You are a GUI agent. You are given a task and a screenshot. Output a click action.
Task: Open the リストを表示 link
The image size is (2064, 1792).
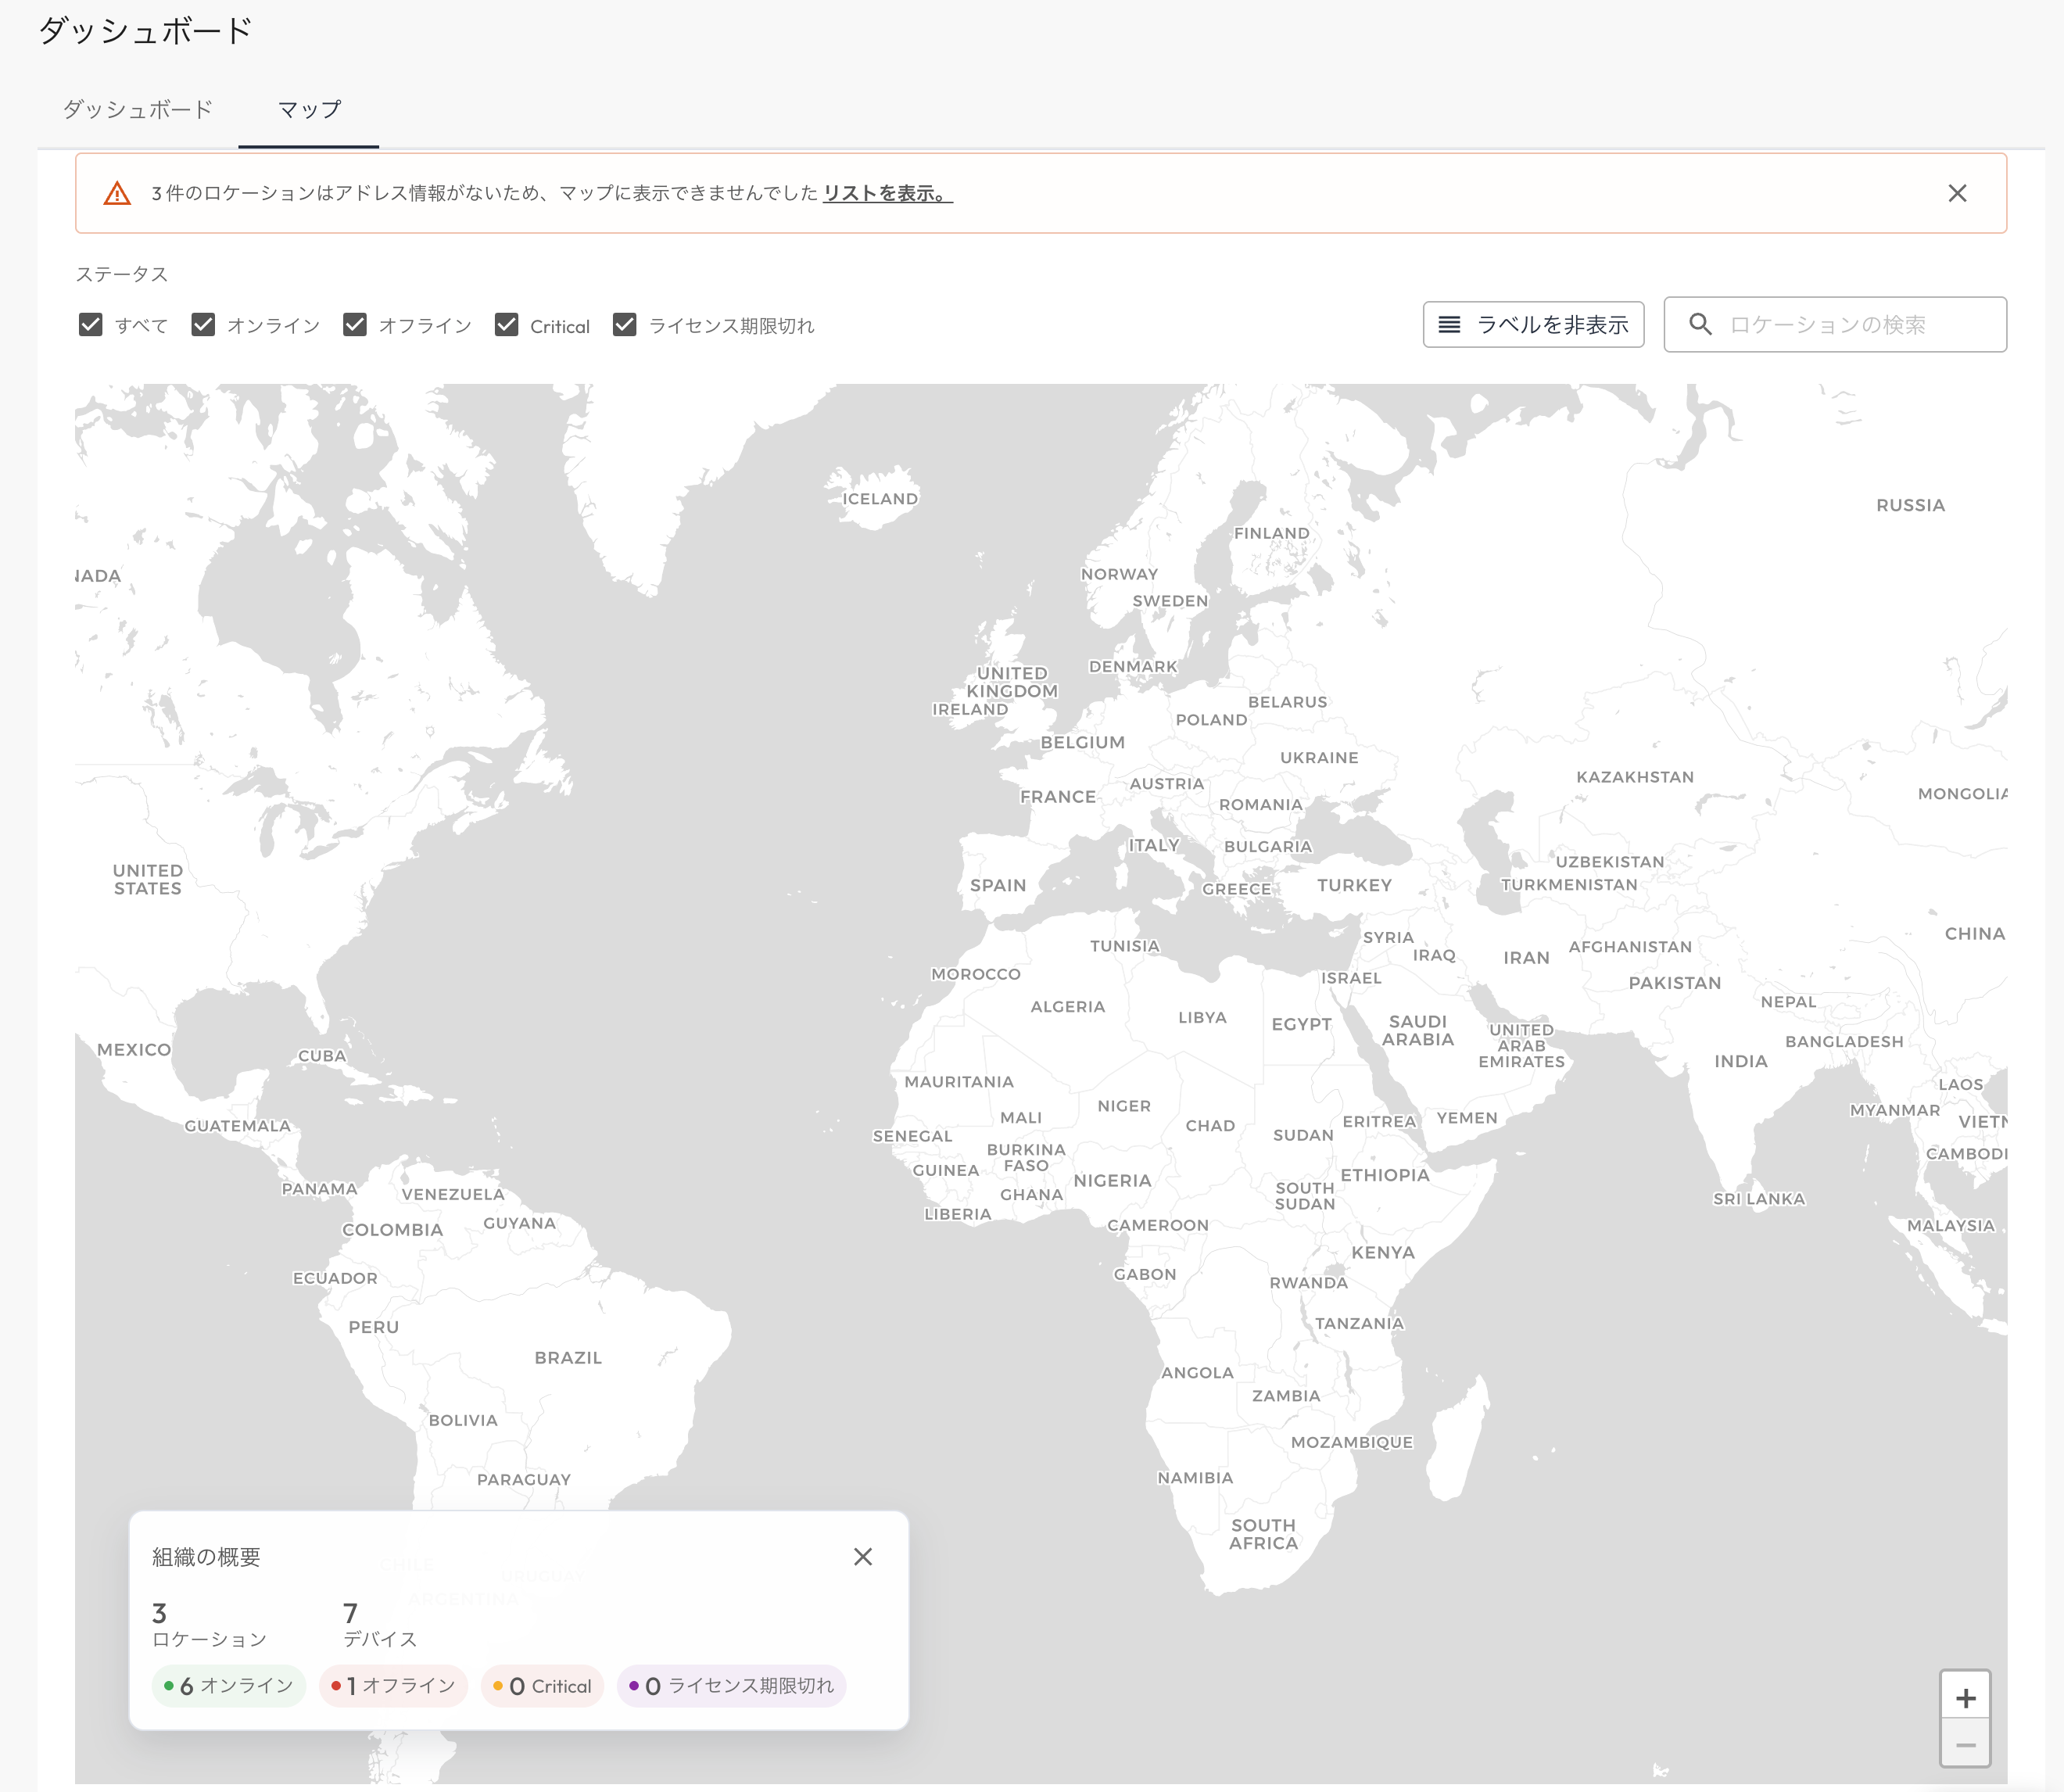[x=887, y=193]
